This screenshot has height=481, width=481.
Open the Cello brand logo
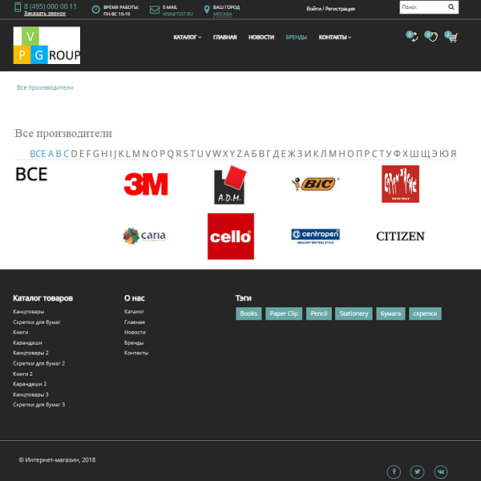(231, 236)
